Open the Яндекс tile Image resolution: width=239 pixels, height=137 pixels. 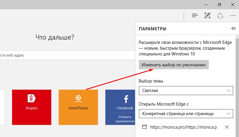point(32,107)
